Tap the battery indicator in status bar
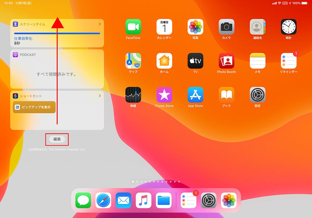Screen dimensions: 312x218 pos(305,3)
